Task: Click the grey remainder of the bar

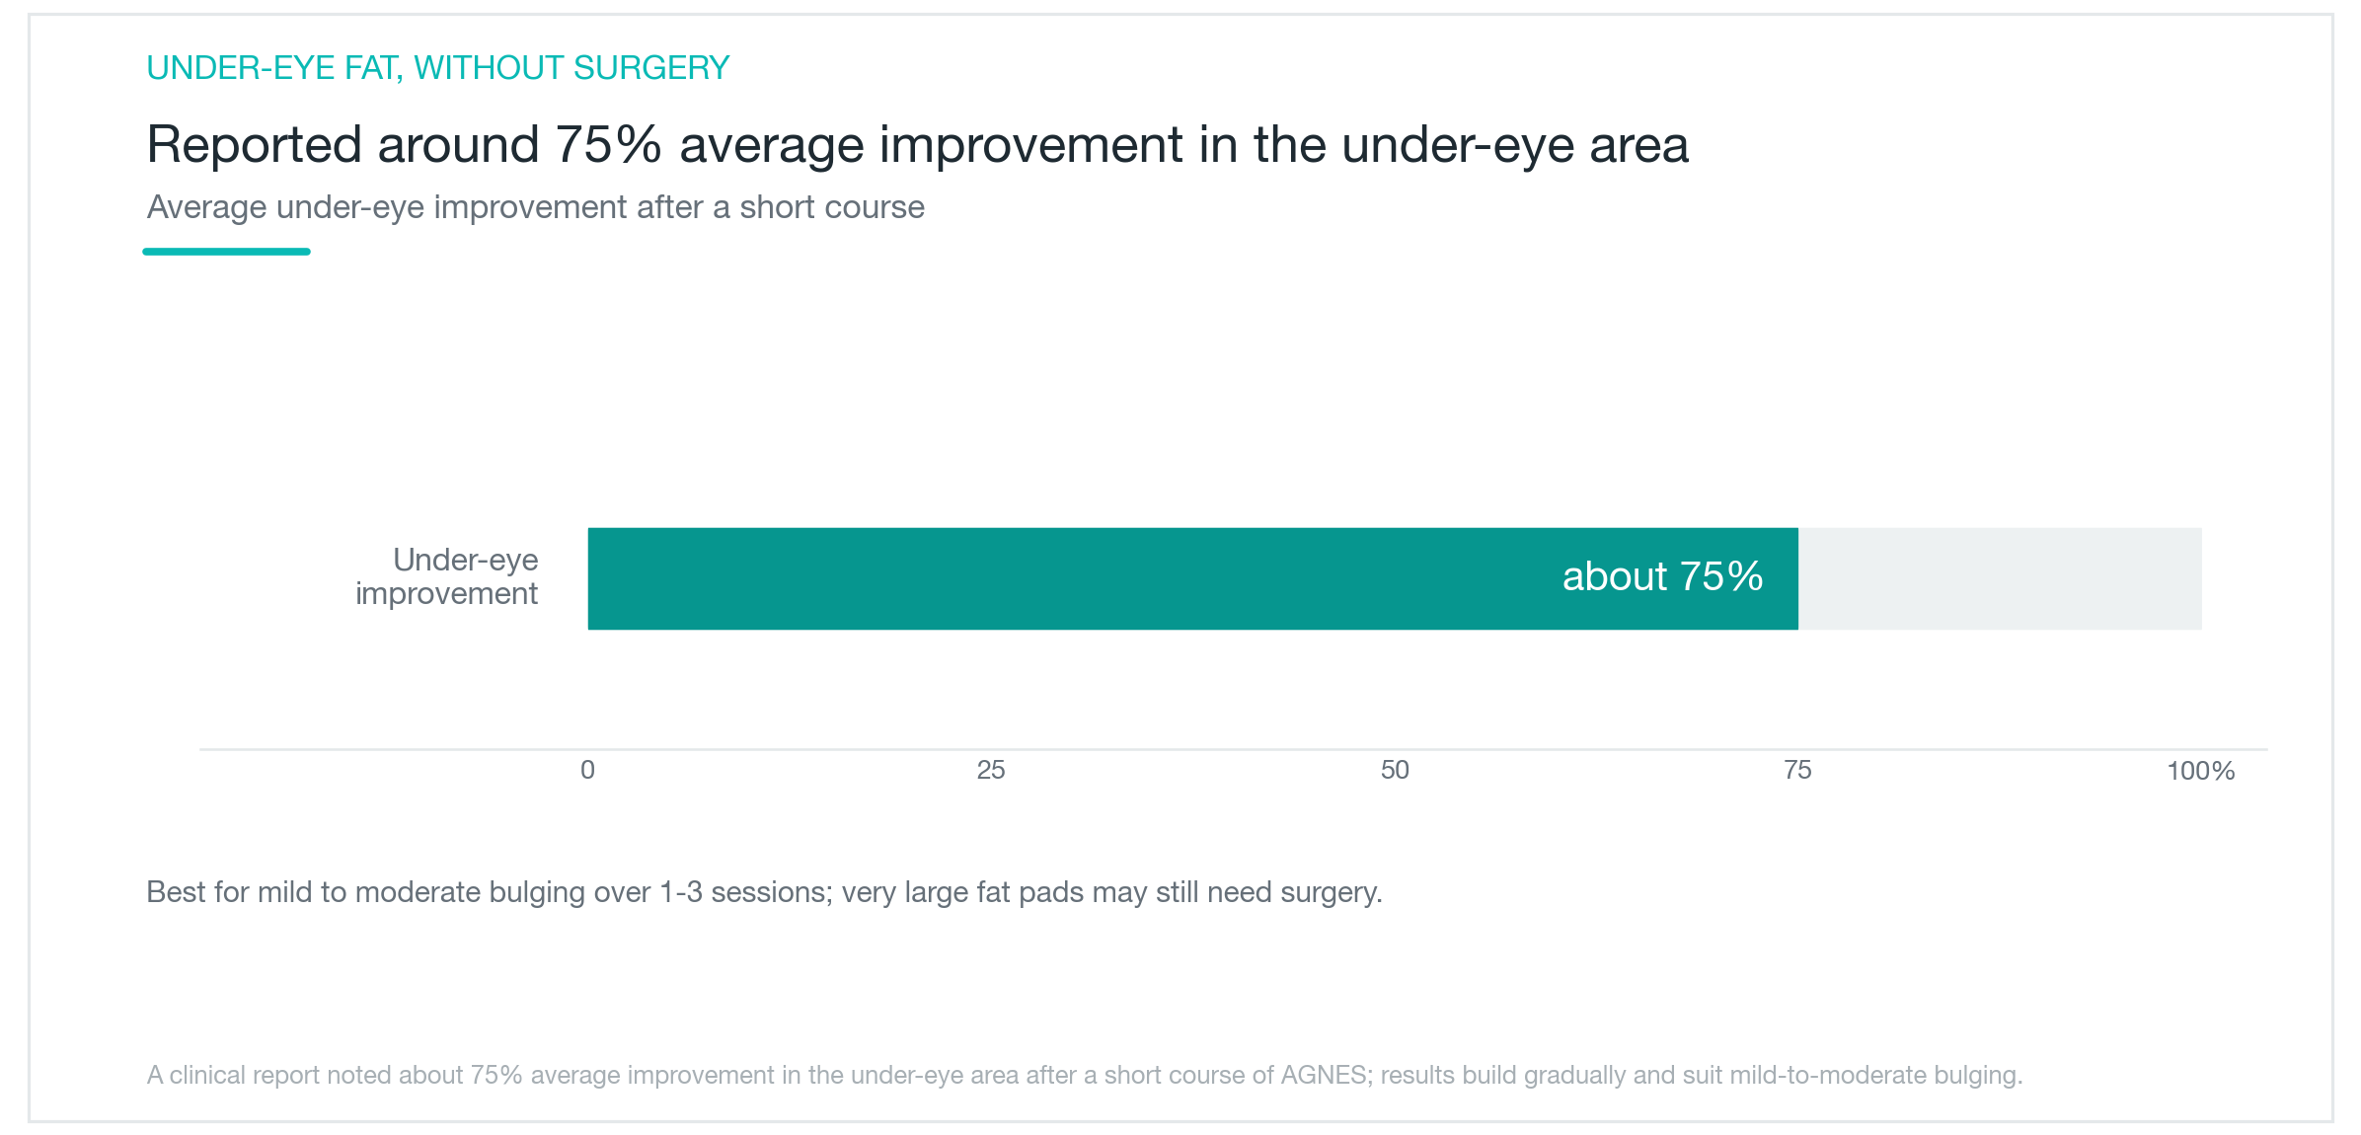Action: click(x=2000, y=578)
